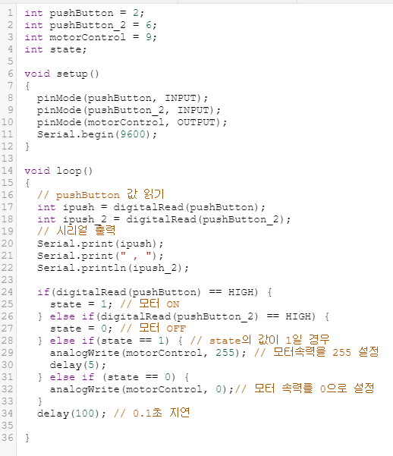Click 'pinMode(pushButton, INPUT);' statement
Viewport: 393px width, 456px height.
coord(122,98)
